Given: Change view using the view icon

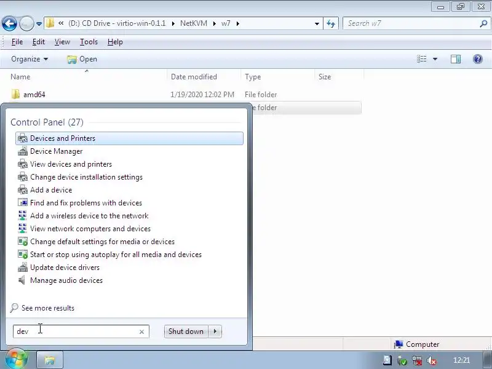Looking at the screenshot, I should coord(421,59).
